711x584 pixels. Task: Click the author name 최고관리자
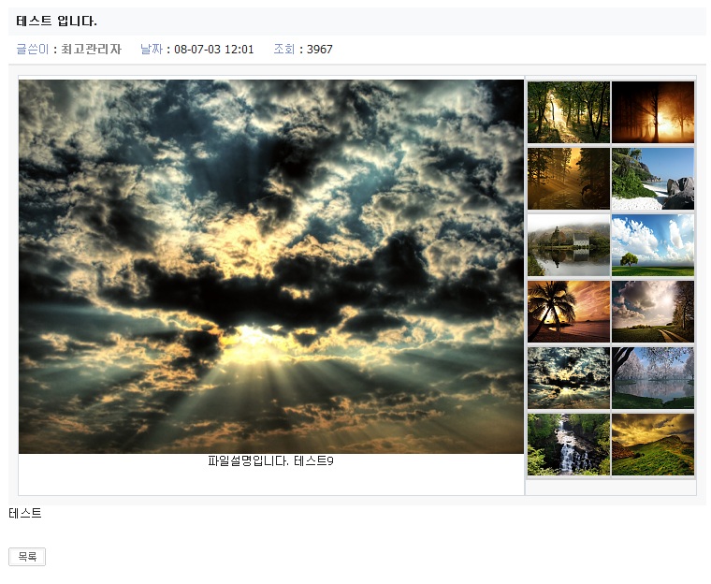[91, 49]
